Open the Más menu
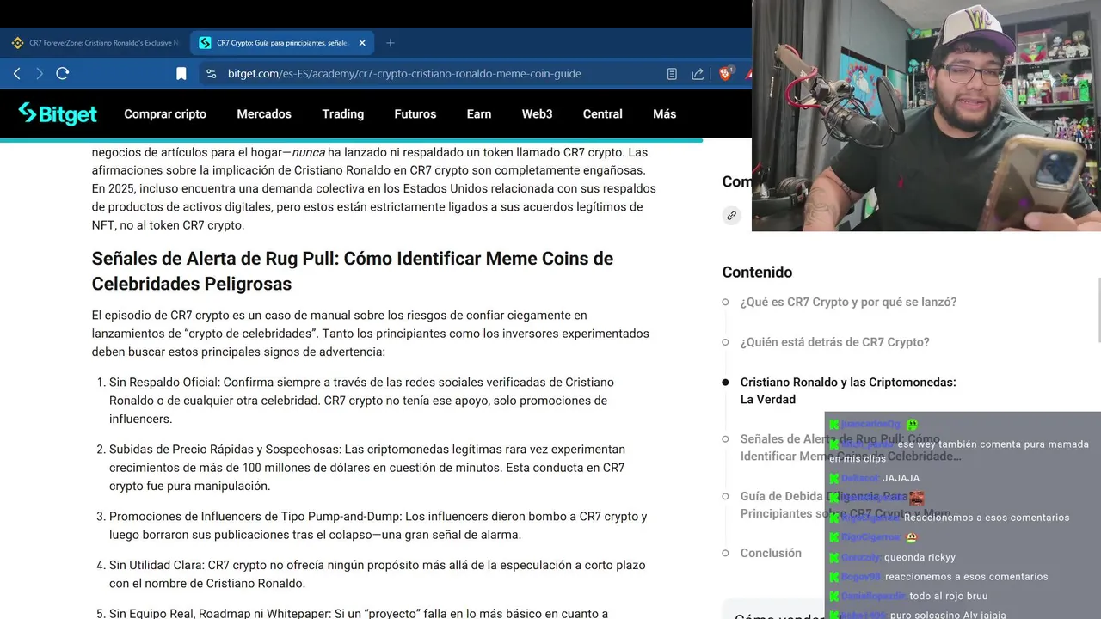This screenshot has height=619, width=1101. pyautogui.click(x=664, y=113)
